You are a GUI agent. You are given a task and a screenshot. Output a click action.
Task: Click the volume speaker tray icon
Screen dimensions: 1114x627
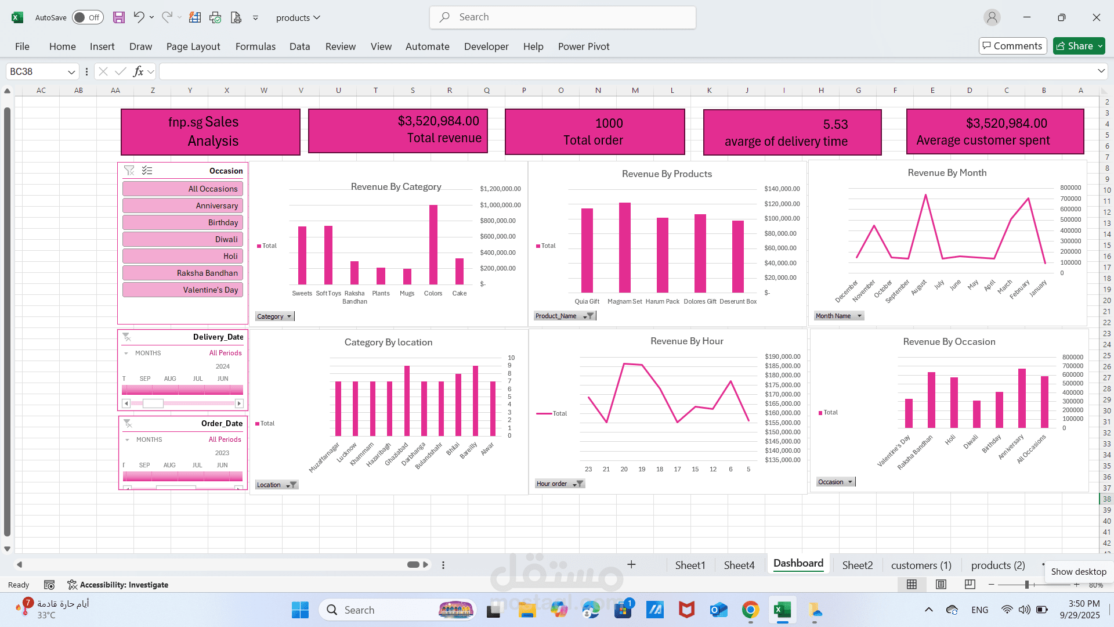click(1025, 610)
